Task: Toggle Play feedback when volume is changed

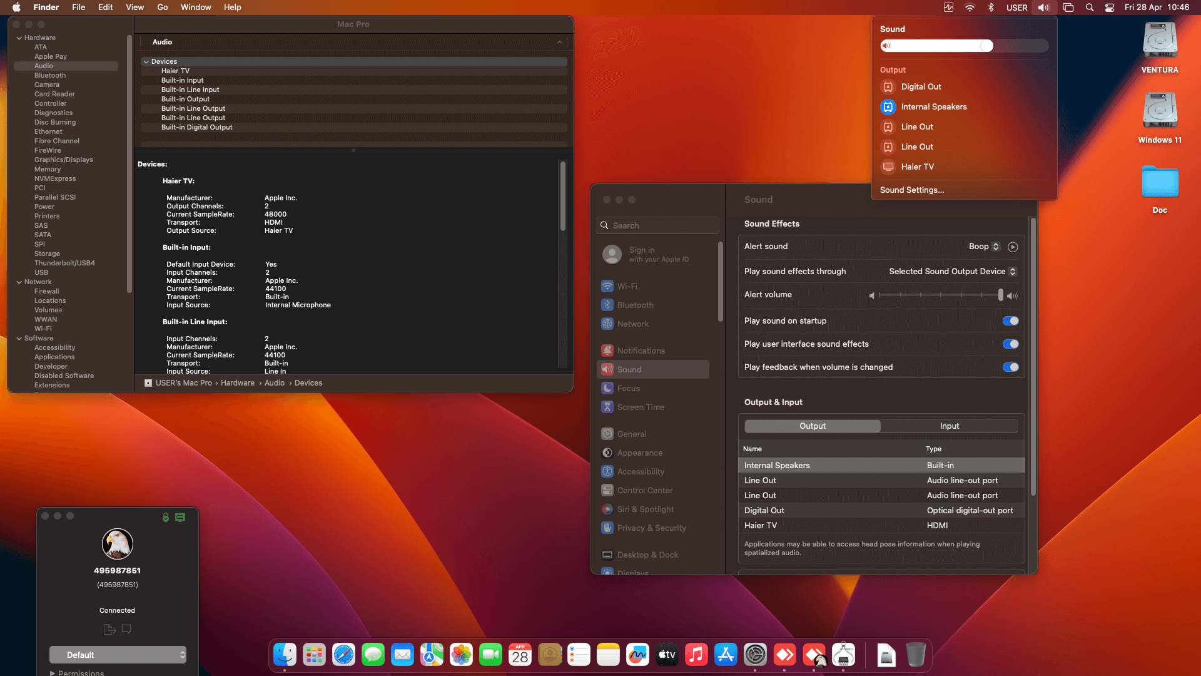Action: click(x=1010, y=367)
